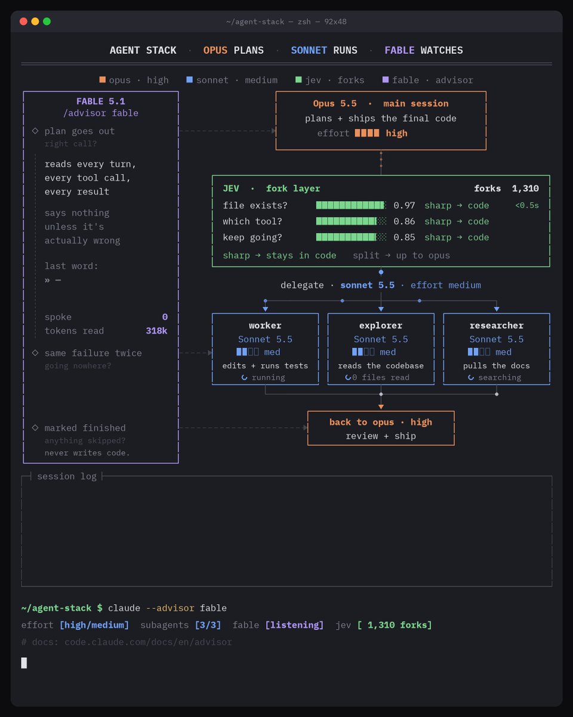
Task: Click the 'file exists?' confidence bar
Action: (x=352, y=206)
